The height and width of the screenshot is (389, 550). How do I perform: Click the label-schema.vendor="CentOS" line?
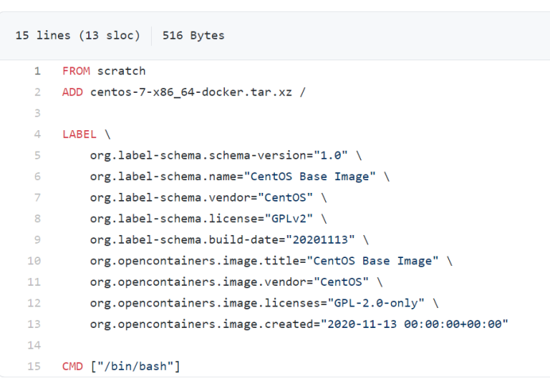208,198
